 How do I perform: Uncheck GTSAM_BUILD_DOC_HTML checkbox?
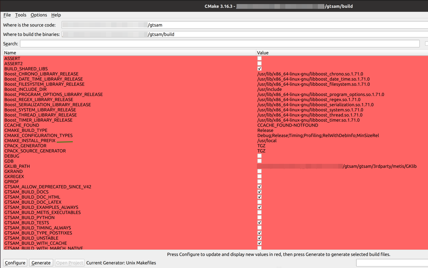(x=259, y=197)
